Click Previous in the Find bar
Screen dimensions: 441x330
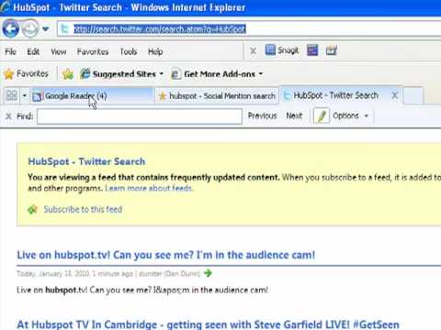point(262,115)
